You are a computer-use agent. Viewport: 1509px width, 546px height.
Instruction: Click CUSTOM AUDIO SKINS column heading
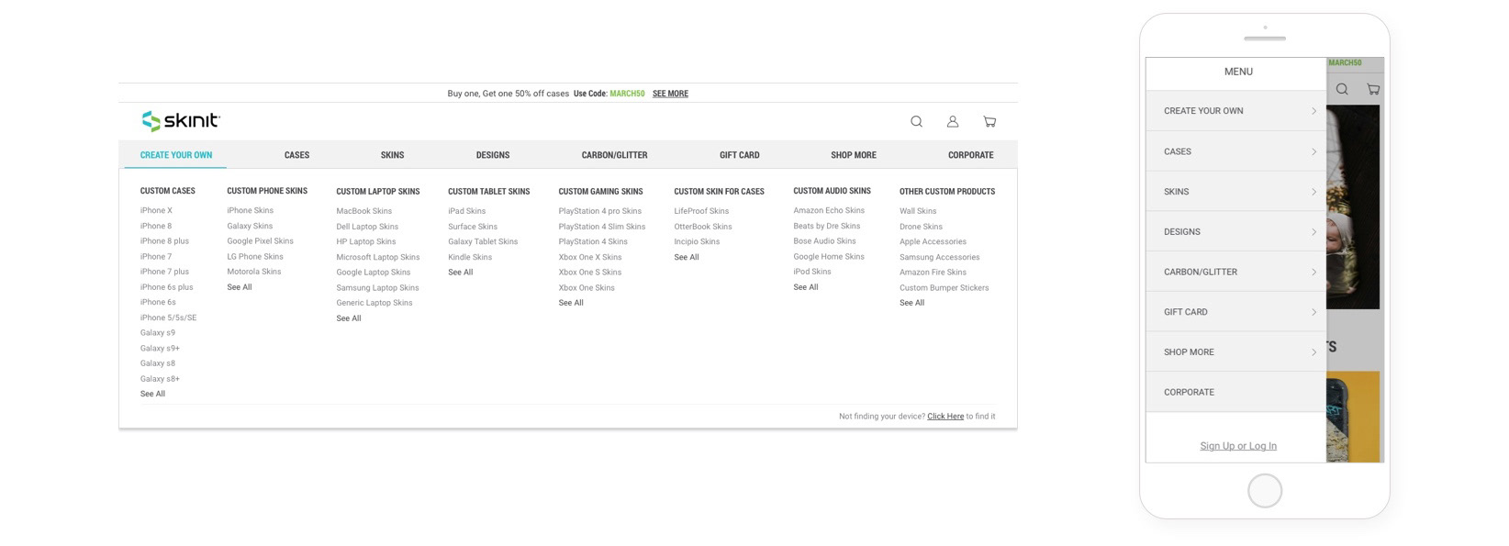point(832,191)
